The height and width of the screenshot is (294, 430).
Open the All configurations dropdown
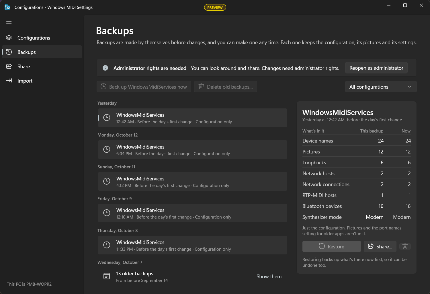point(381,87)
